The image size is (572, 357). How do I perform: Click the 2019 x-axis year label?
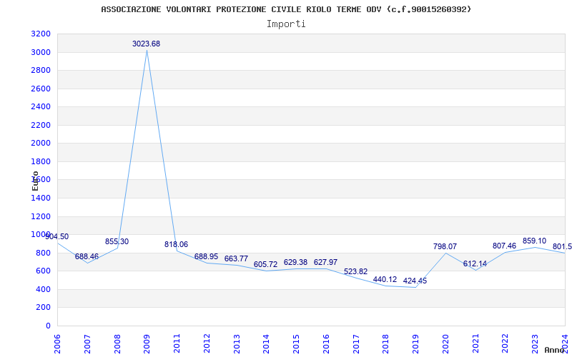(x=415, y=343)
